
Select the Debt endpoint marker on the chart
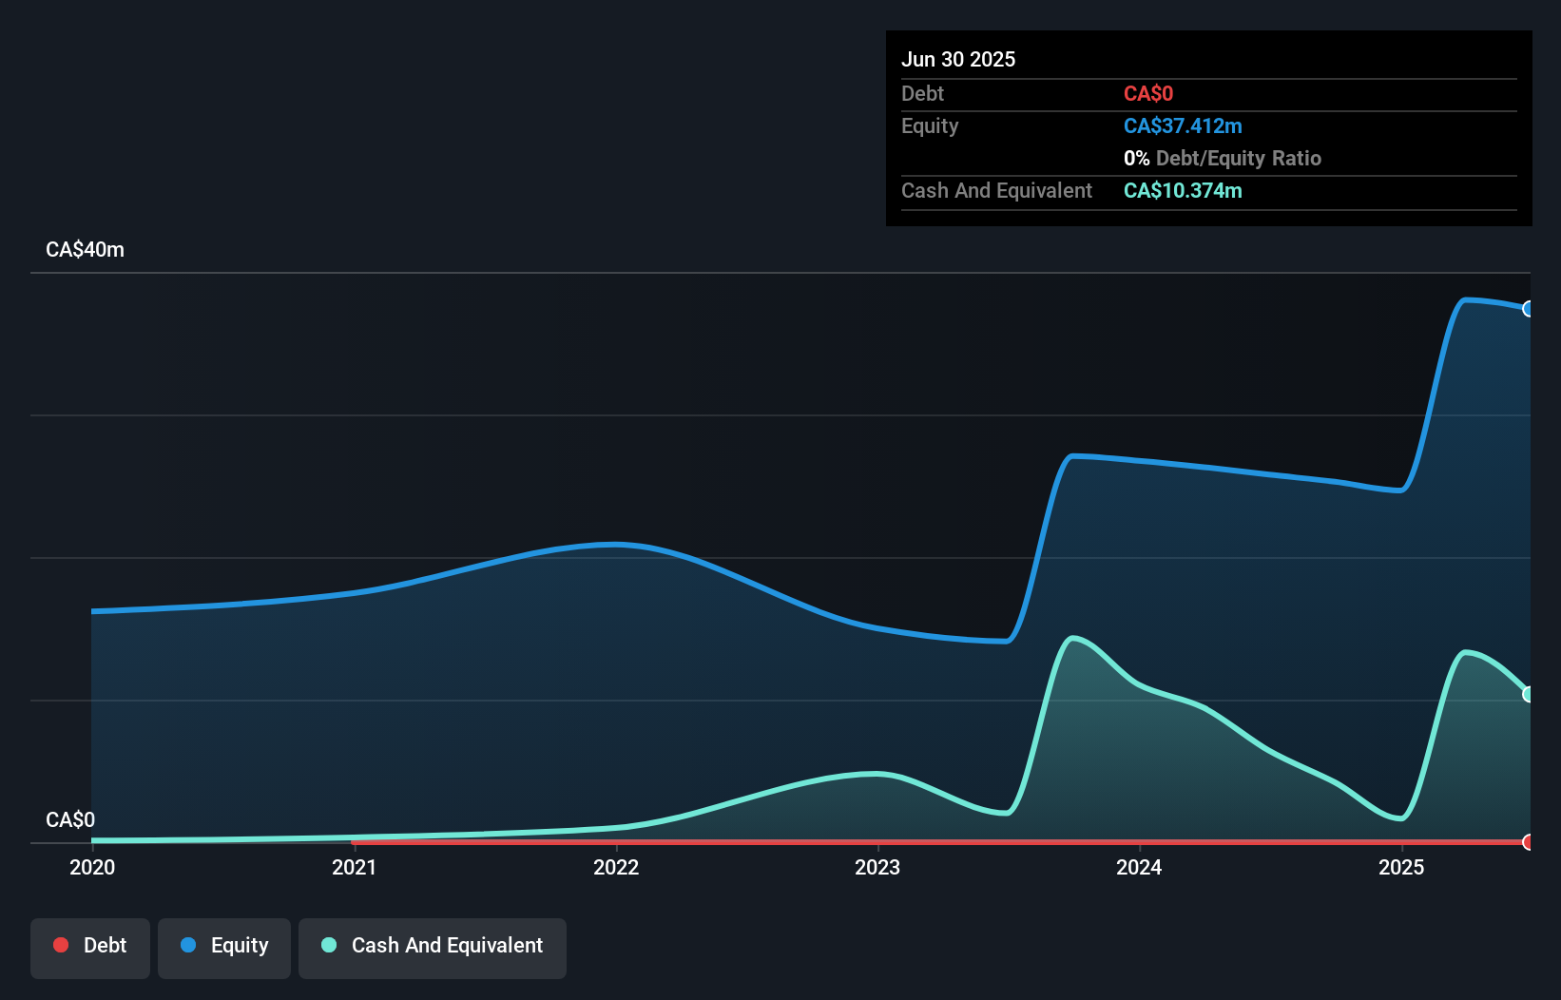click(x=1528, y=842)
